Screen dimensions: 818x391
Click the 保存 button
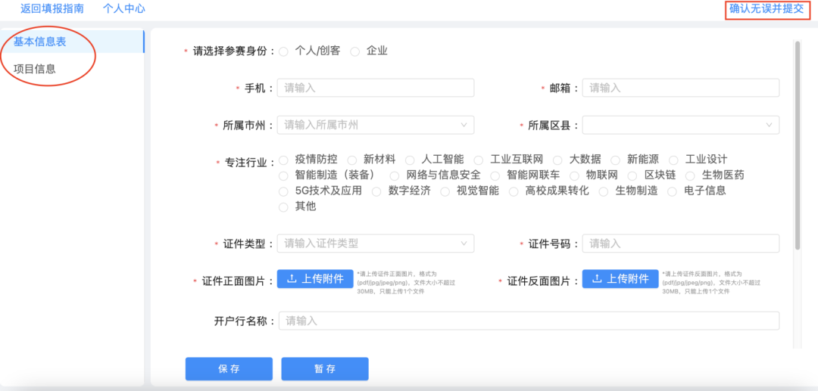coord(229,369)
